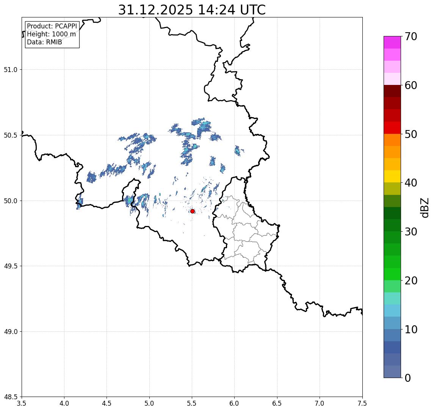Click the "Data: RMIB" legend line
434x411 pixels.
(45, 42)
